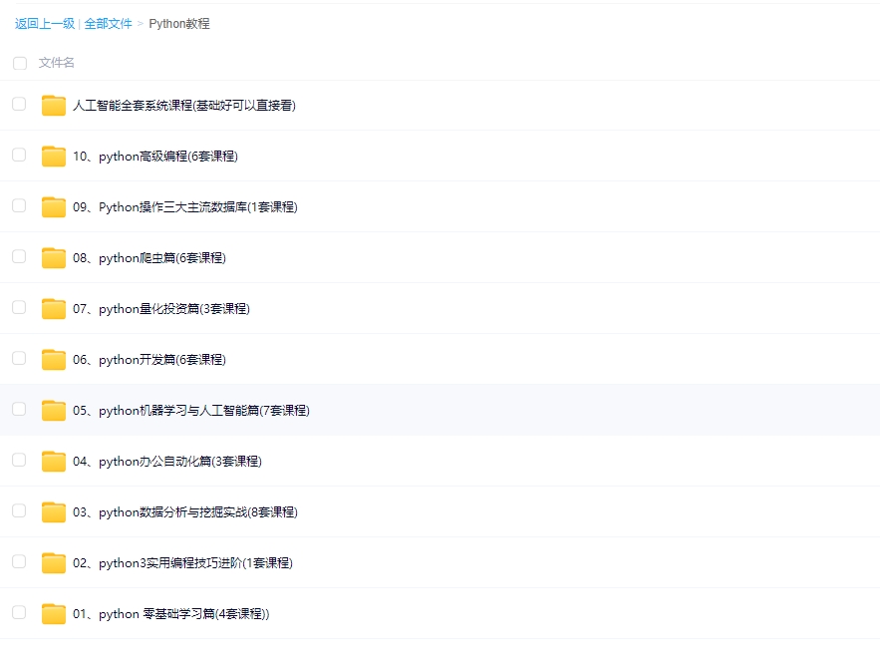Click the 文件名 column header
Image resolution: width=880 pixels, height=667 pixels.
pos(56,63)
